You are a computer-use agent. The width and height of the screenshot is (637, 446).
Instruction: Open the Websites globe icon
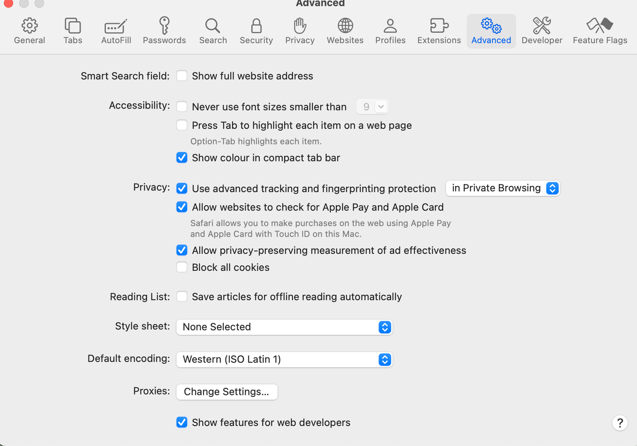pyautogui.click(x=345, y=30)
